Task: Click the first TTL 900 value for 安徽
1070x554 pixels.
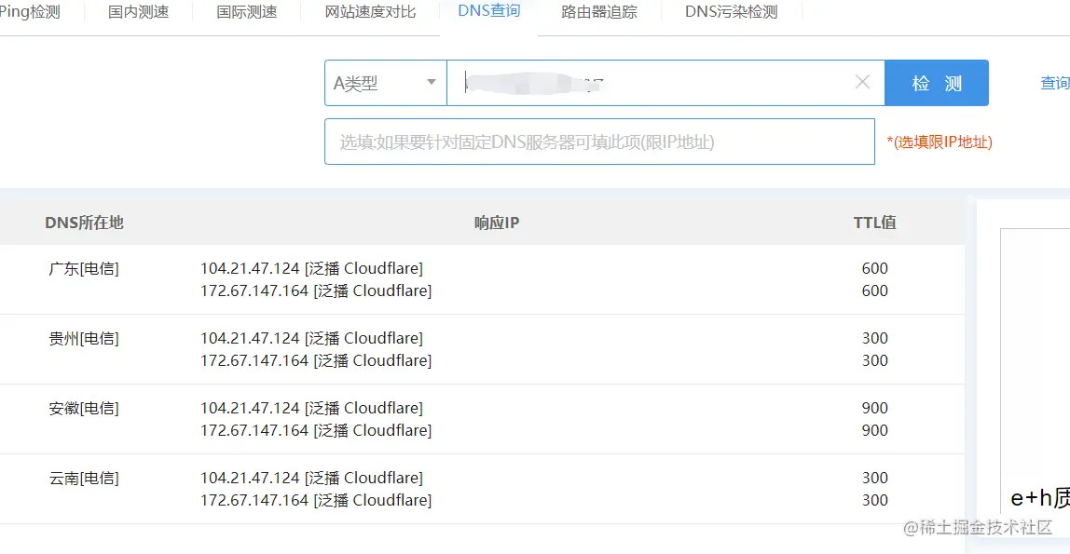Action: point(875,408)
